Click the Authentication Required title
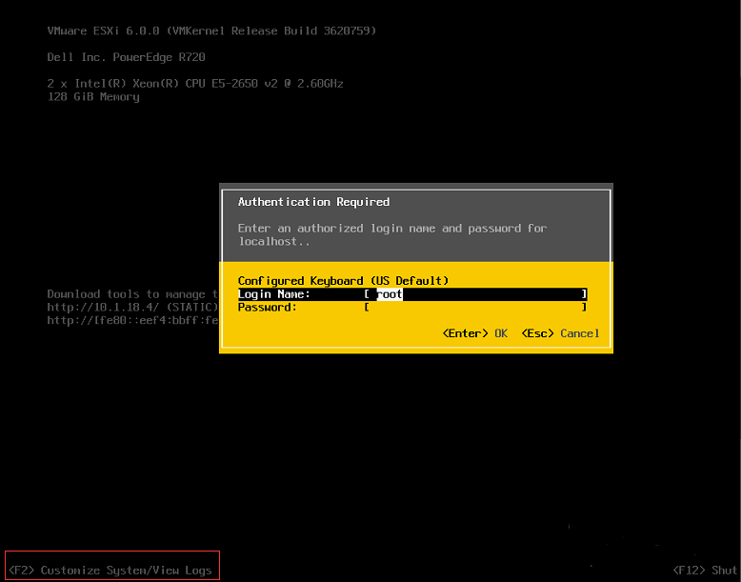 pos(313,202)
